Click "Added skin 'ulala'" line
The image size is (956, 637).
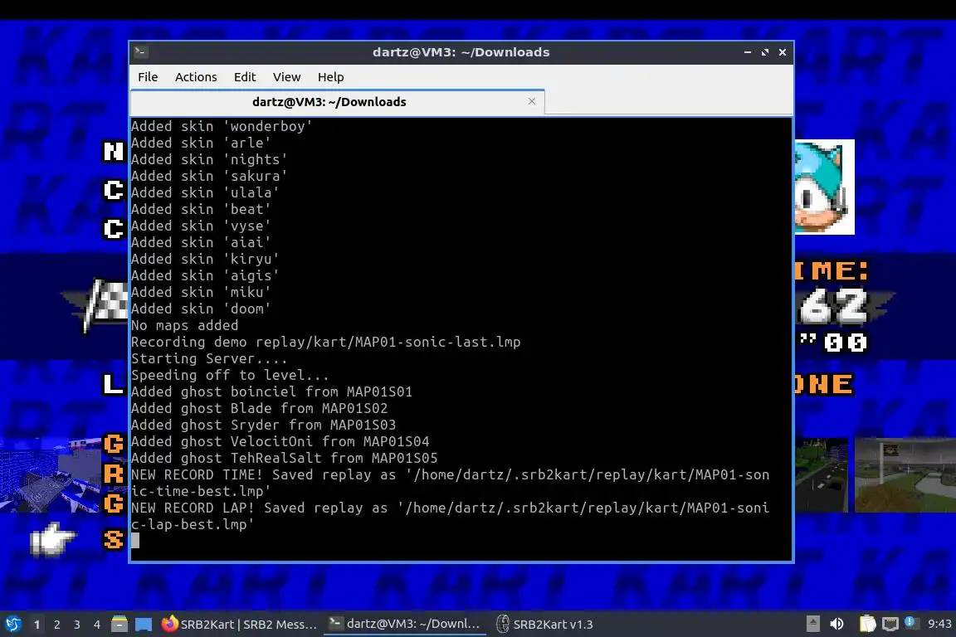[206, 192]
